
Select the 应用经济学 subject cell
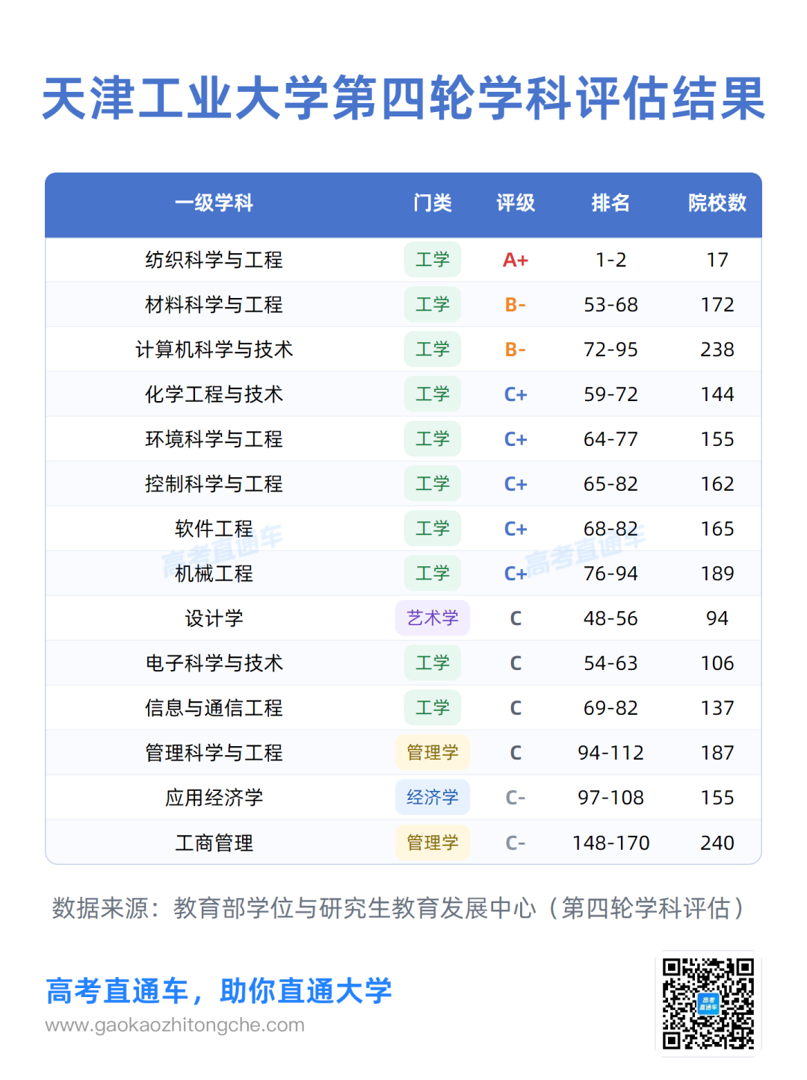(x=214, y=798)
